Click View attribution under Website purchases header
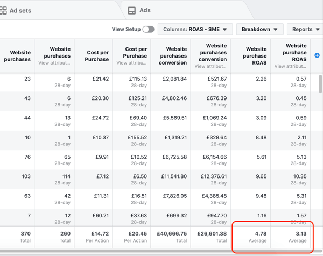 54,63
